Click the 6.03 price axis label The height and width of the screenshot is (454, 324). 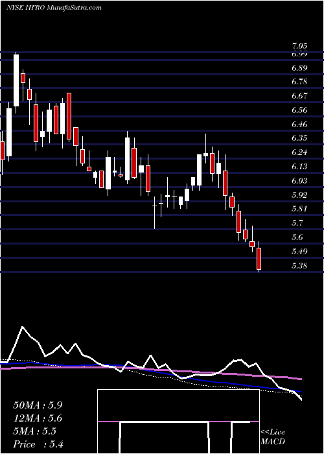[x=299, y=181]
